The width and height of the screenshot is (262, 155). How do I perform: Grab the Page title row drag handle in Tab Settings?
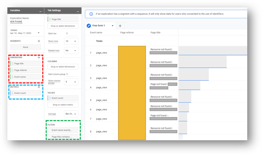coord(50,19)
